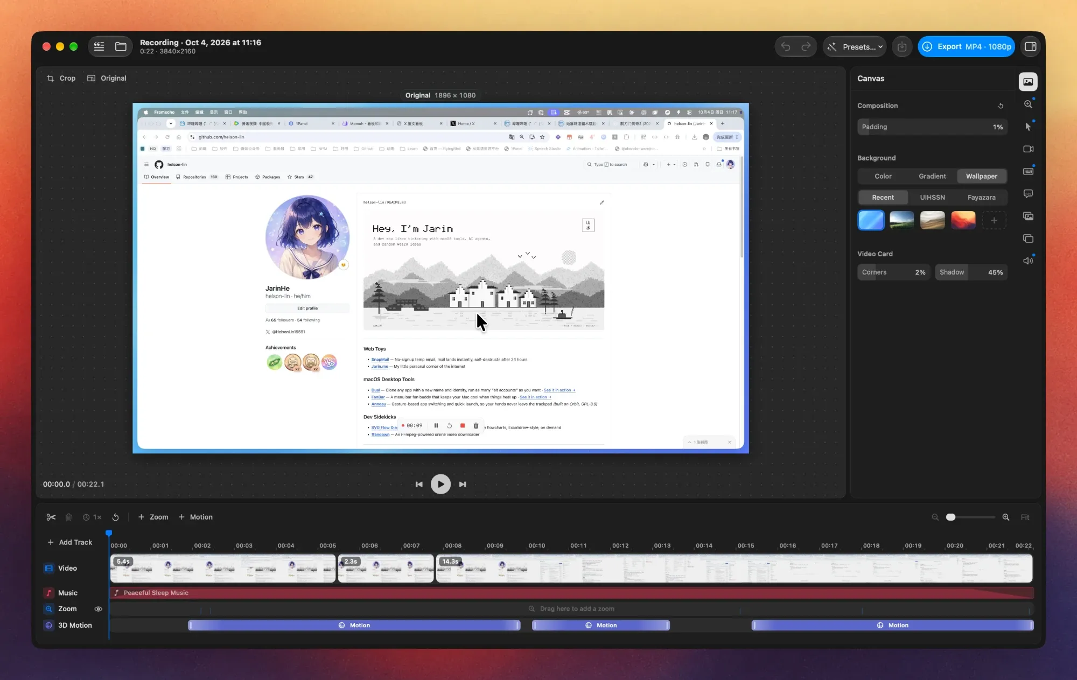Toggle the right sidebar panel icon
1077x680 pixels.
(1030, 47)
